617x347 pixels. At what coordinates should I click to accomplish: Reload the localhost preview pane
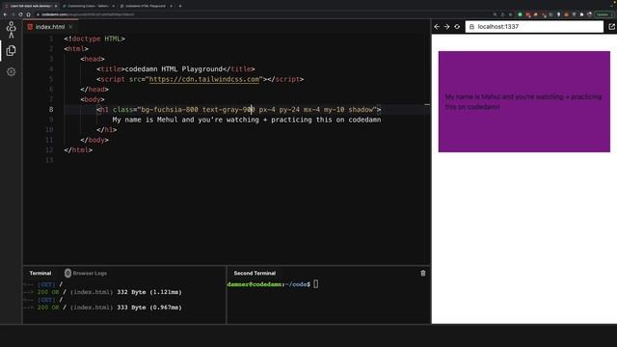click(x=457, y=27)
